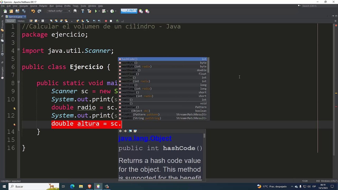Go back in Javadoc popup
338x190 pixels.
pyautogui.click(x=120, y=131)
